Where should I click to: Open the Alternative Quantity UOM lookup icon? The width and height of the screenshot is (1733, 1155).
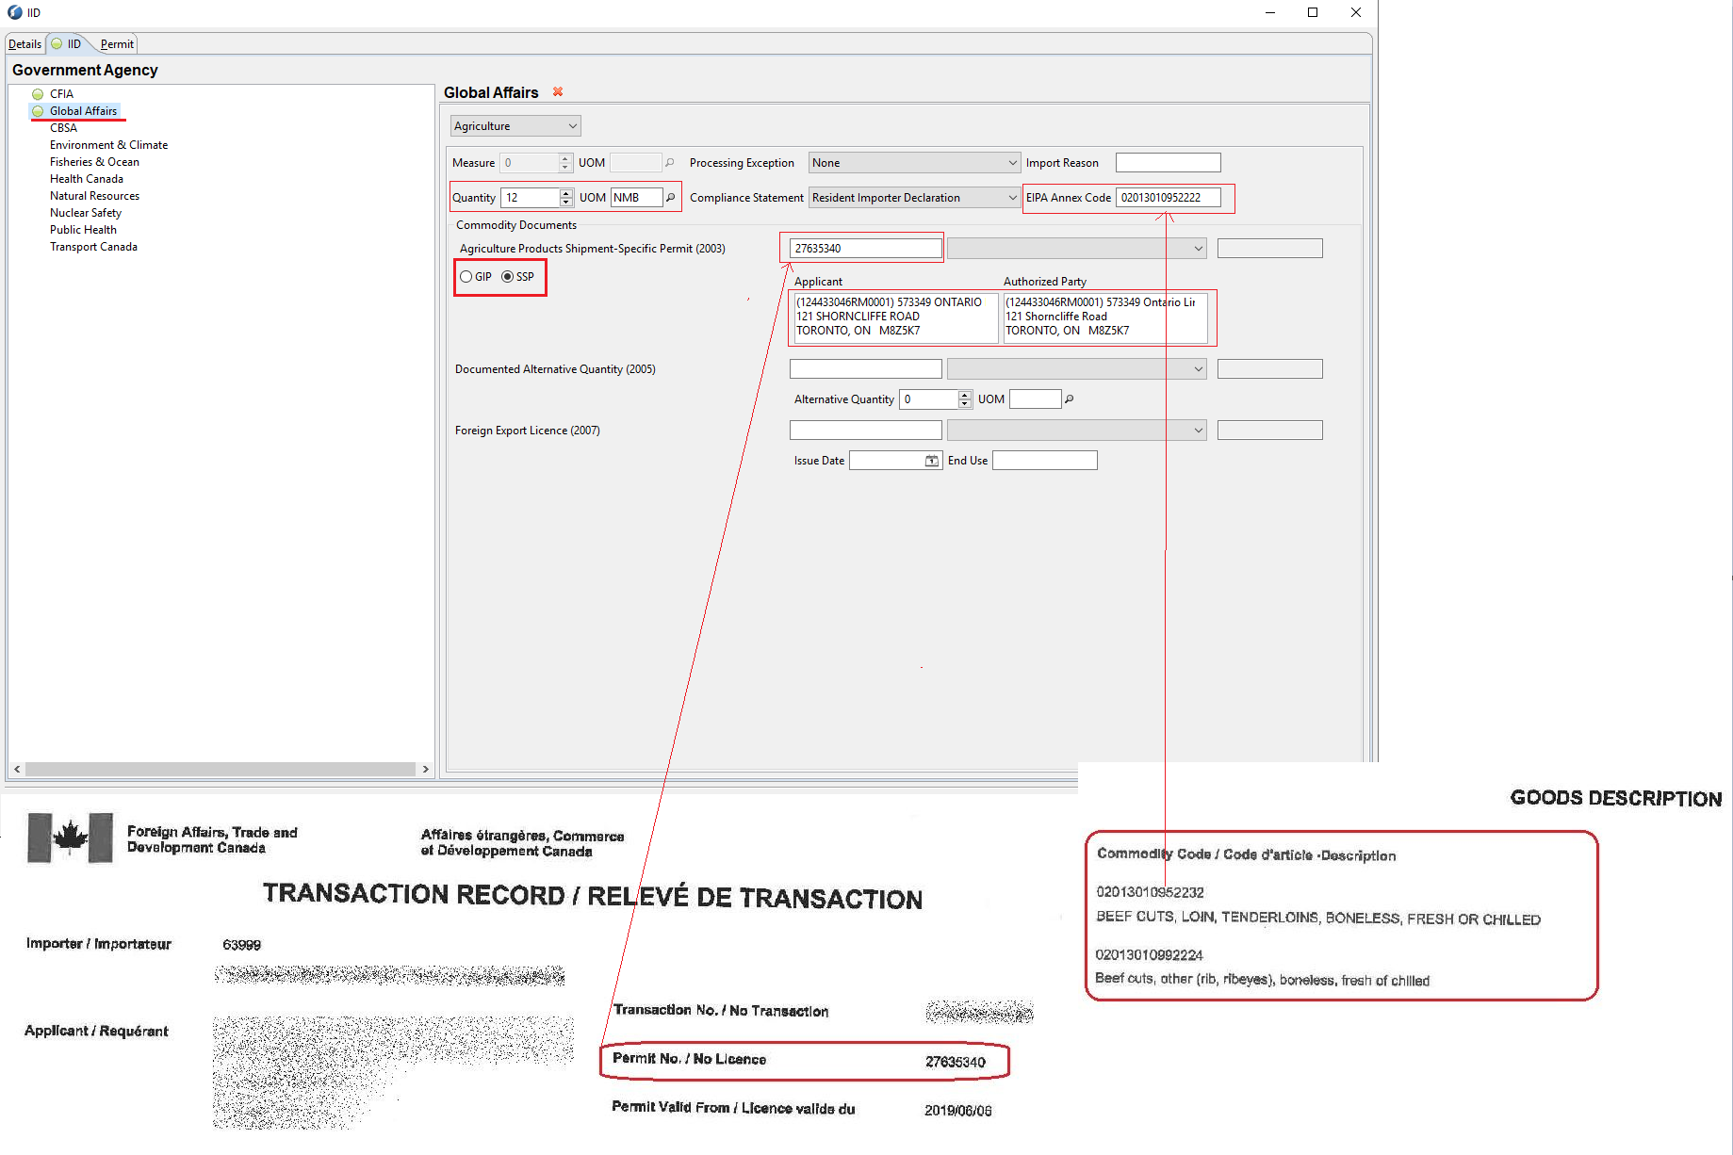point(1070,399)
